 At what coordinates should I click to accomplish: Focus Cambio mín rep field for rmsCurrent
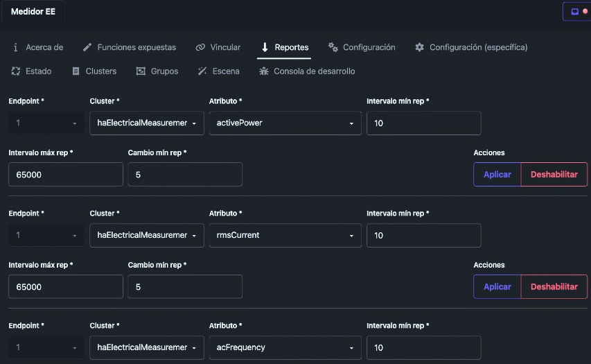point(185,286)
